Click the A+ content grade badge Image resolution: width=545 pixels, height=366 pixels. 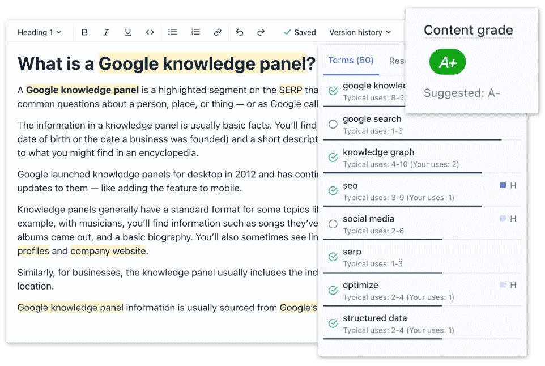pyautogui.click(x=448, y=62)
